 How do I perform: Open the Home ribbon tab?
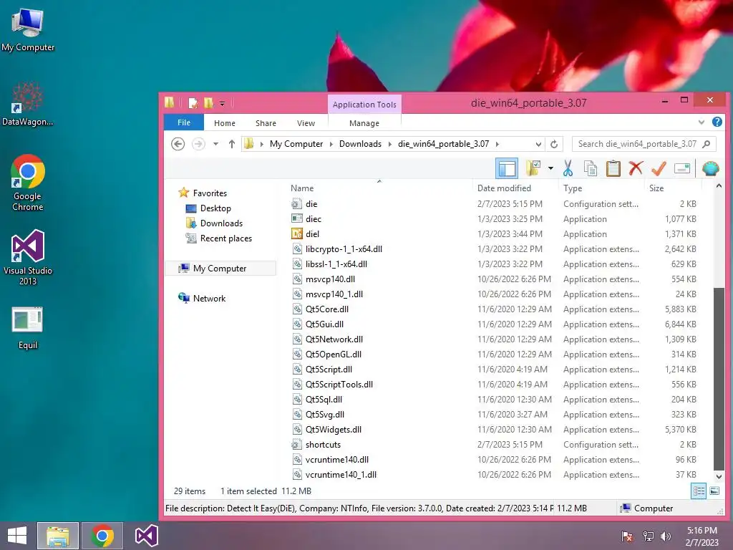pos(224,123)
